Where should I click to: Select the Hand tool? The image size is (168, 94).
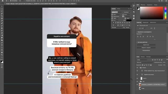2,52
